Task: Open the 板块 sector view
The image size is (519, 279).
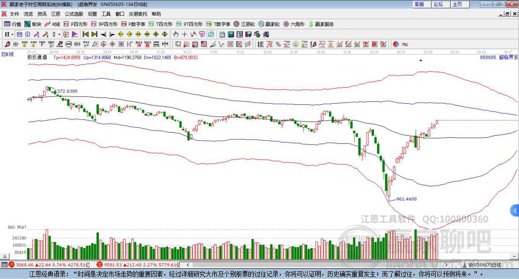Action: coord(33,24)
